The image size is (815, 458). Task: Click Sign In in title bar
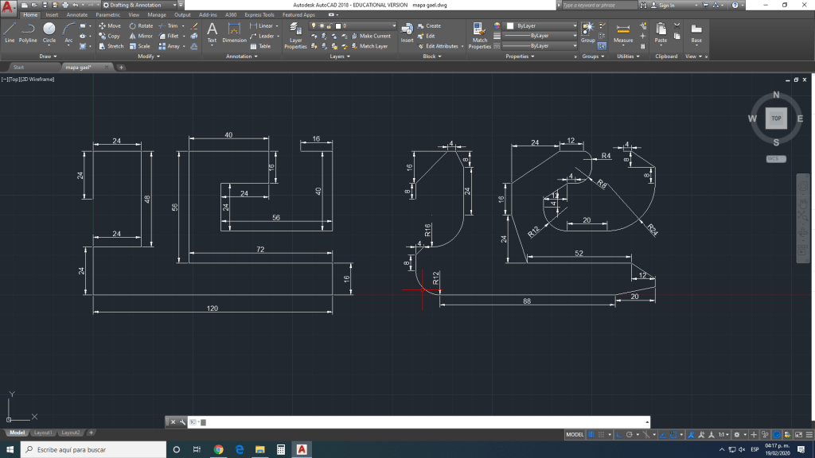665,5
